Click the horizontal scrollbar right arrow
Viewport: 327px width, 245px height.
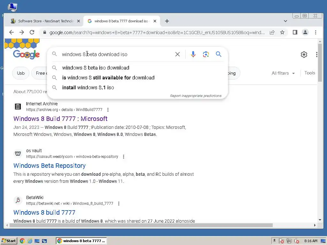click(x=315, y=225)
